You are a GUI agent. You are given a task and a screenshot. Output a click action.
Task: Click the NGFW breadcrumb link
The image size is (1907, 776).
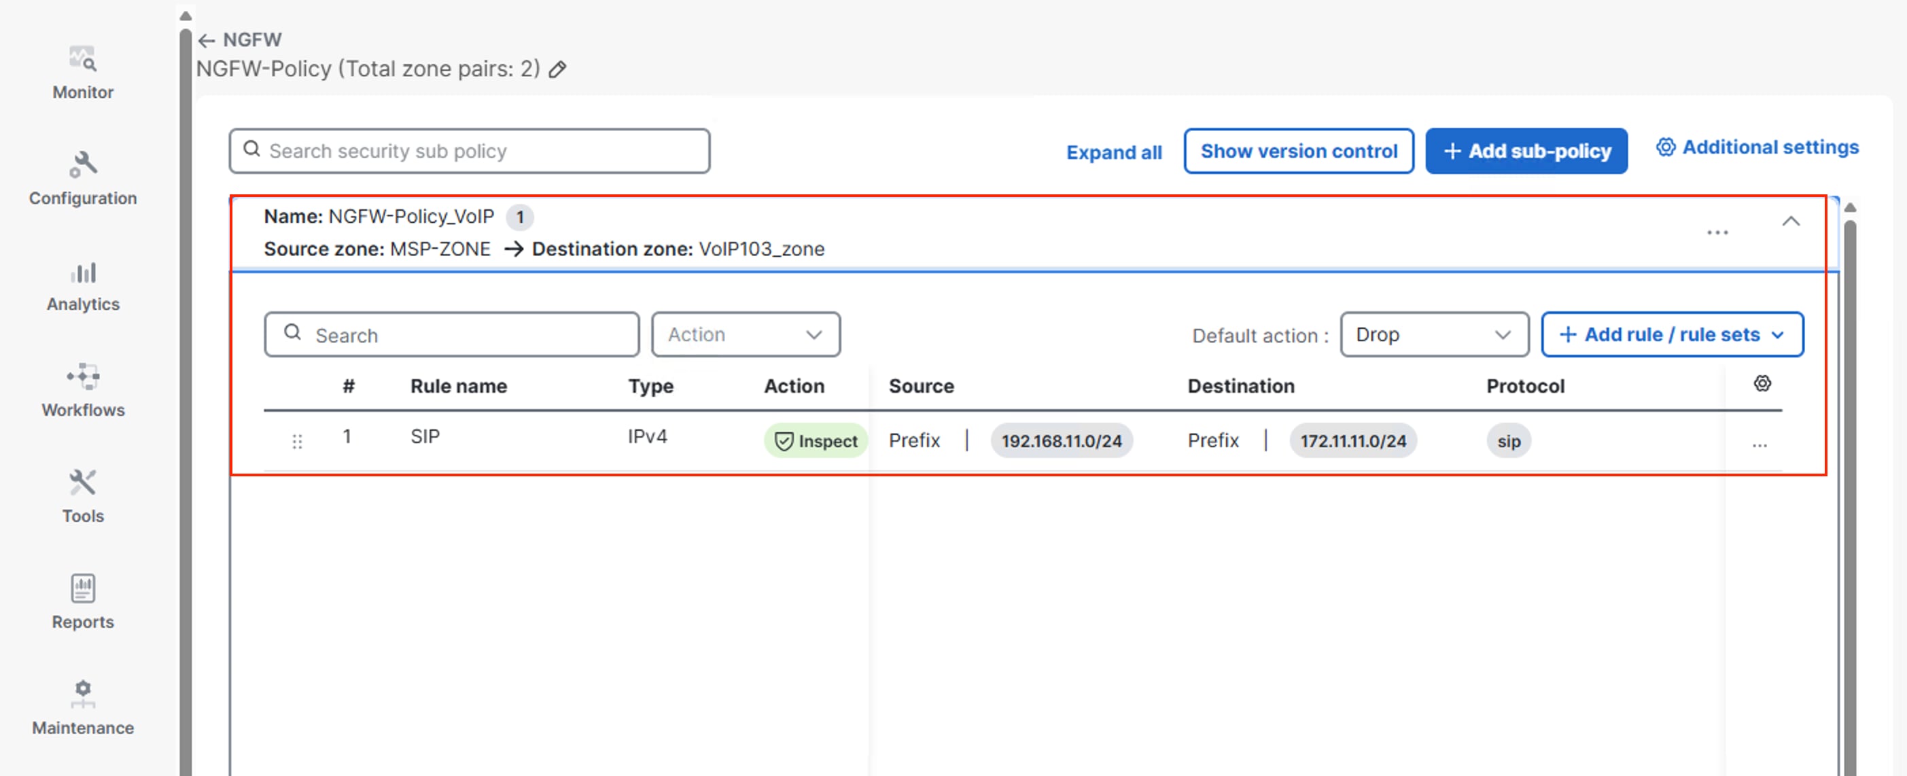click(x=251, y=40)
